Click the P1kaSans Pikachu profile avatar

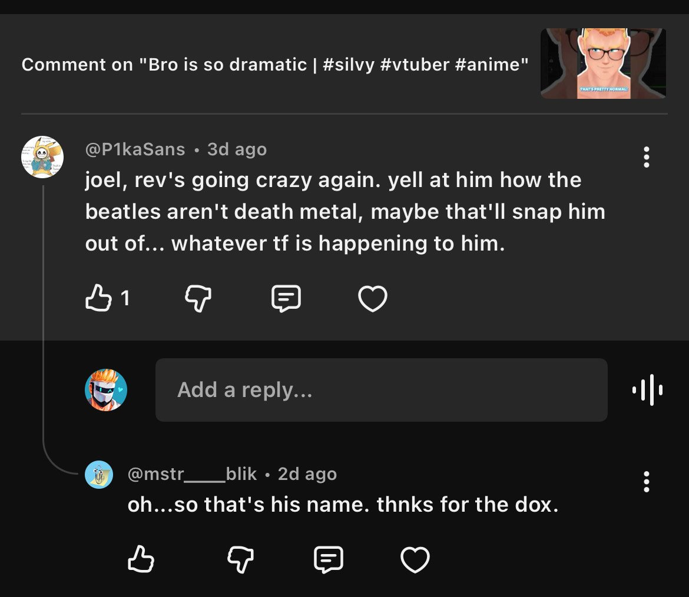42,157
